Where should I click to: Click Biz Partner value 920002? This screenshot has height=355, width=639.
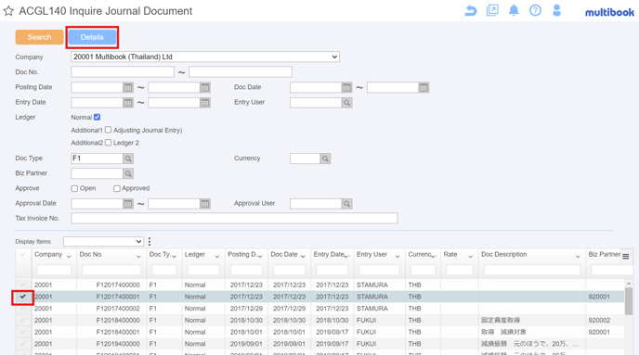pos(599,320)
